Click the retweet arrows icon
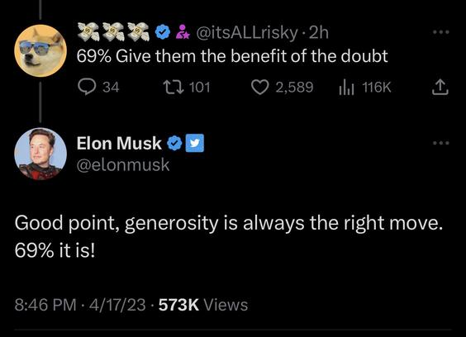This screenshot has width=466, height=337. 174,87
